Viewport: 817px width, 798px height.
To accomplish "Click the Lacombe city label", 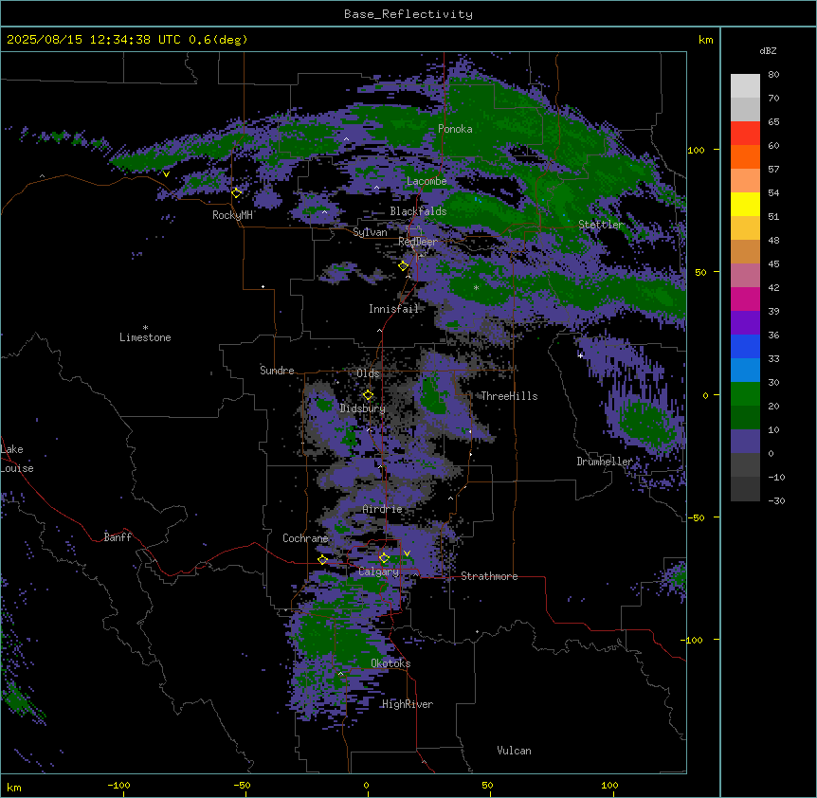I will point(427,181).
